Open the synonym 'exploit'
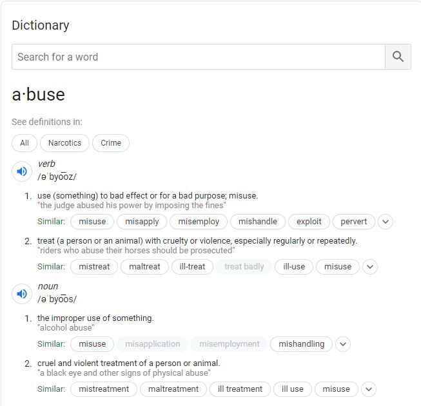The height and width of the screenshot is (406, 421). pos(309,222)
